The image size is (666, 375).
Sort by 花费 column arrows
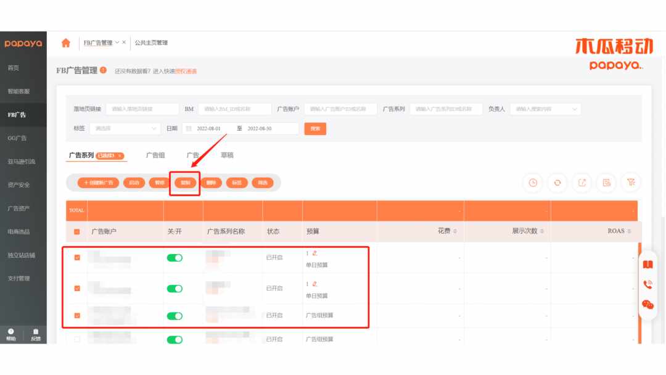click(x=455, y=231)
